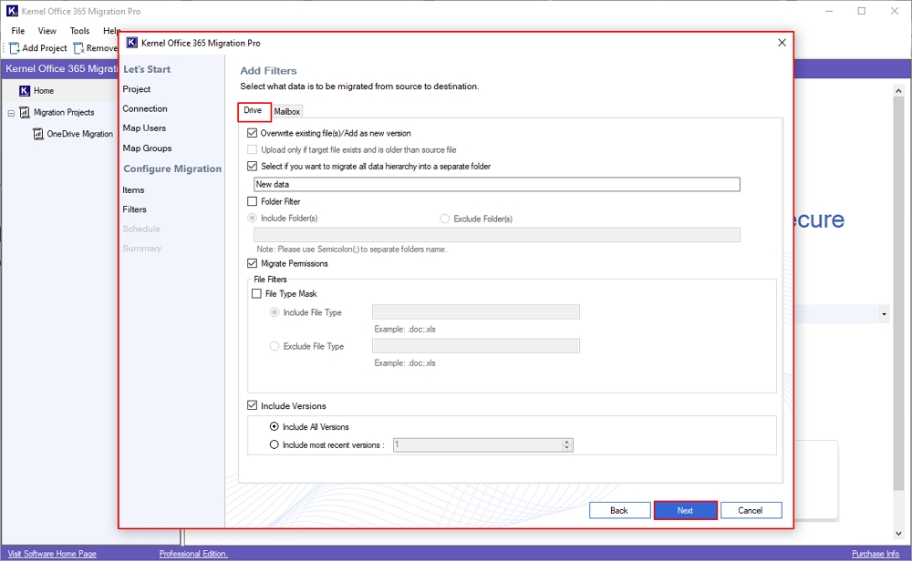Enable the File Type Mask checkbox

click(x=256, y=294)
